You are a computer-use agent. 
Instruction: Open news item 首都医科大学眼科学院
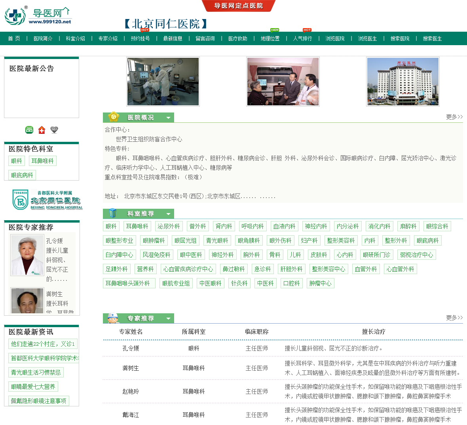pyautogui.click(x=44, y=358)
